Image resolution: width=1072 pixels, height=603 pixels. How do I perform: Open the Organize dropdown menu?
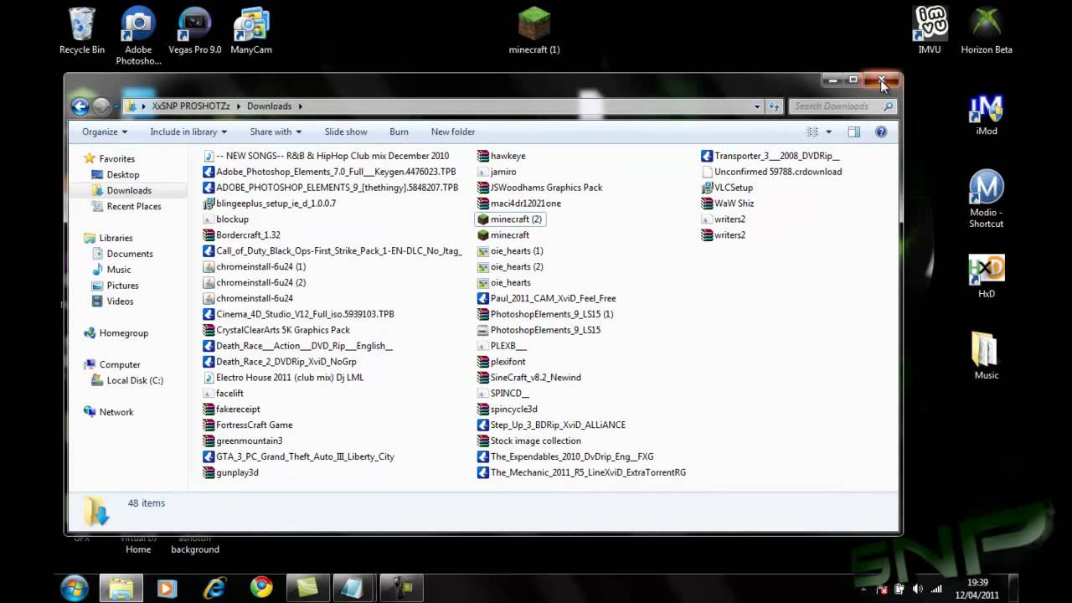[105, 131]
